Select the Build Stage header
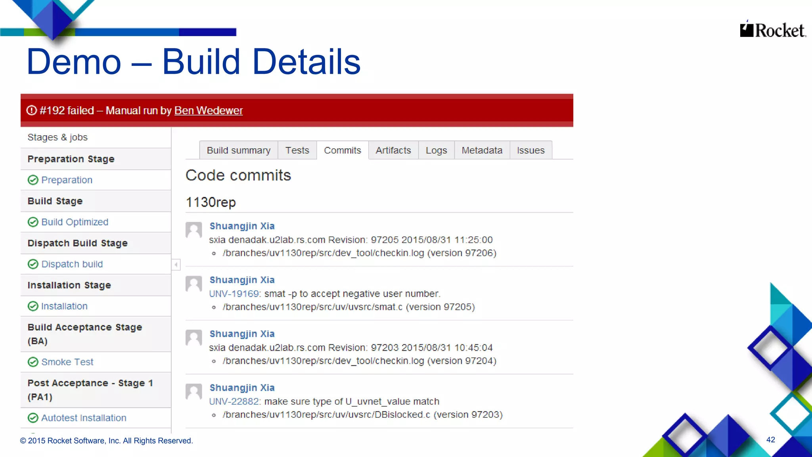 [x=96, y=201]
